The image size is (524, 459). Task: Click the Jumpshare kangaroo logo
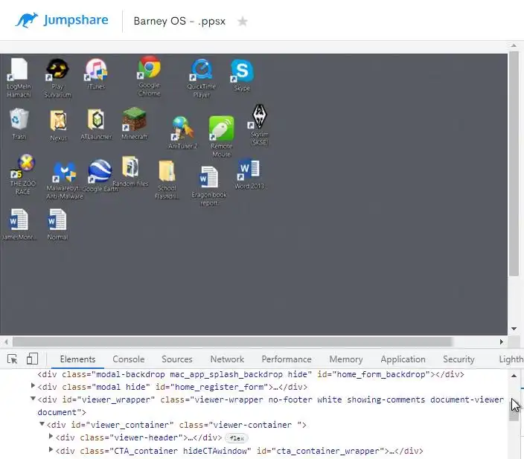26,20
